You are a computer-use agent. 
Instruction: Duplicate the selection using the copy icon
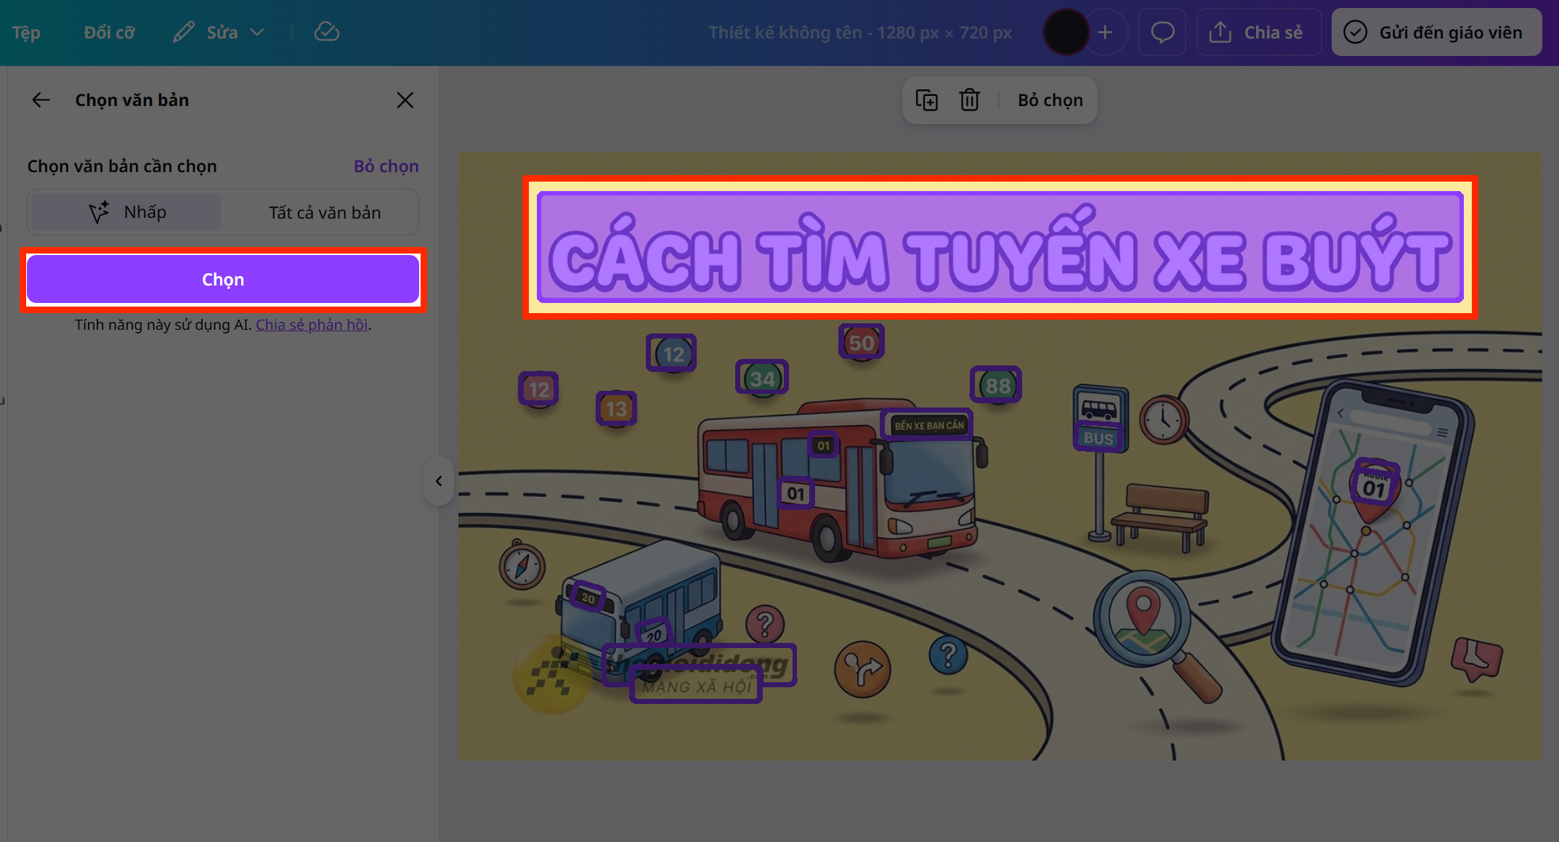coord(927,100)
